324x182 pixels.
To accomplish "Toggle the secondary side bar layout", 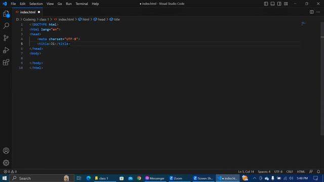I will [x=279, y=4].
